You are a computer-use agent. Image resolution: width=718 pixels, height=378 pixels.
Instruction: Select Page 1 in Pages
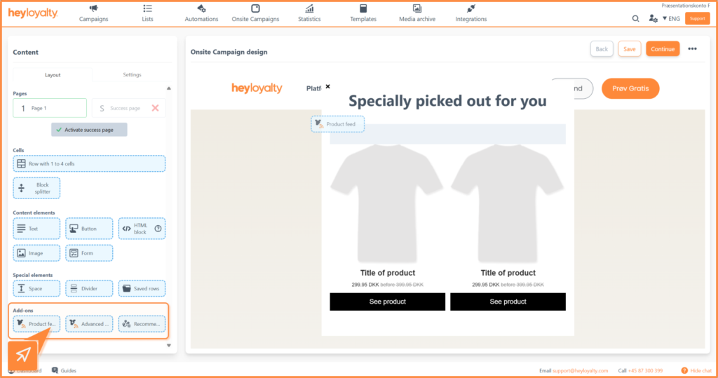click(50, 108)
